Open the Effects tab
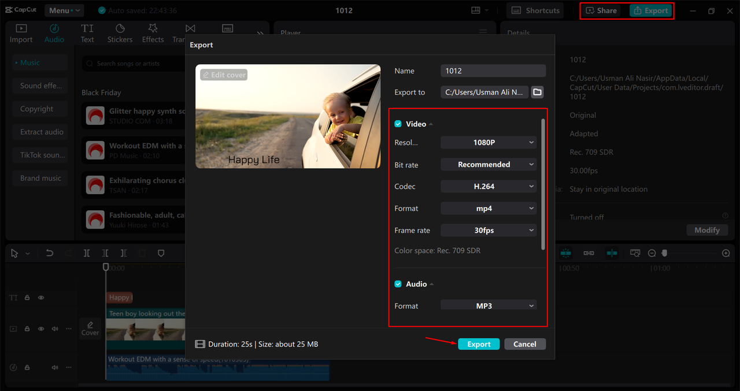Image resolution: width=740 pixels, height=391 pixels. pos(153,33)
